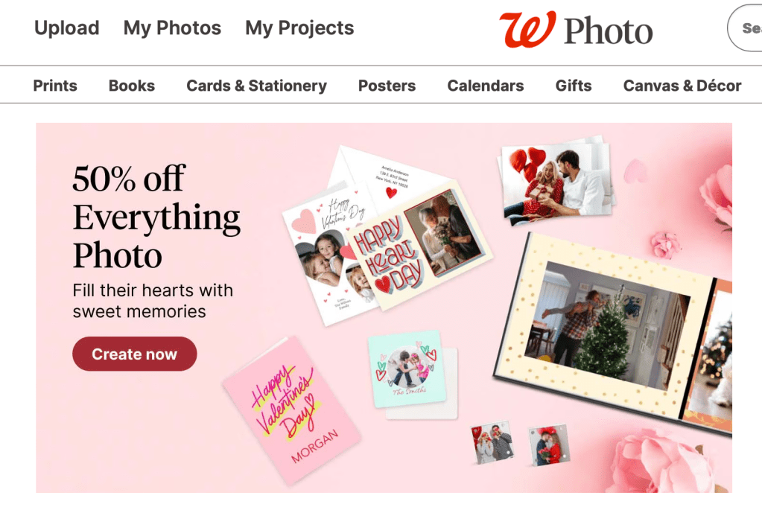Viewport: 762px width, 513px height.
Task: Select the Prints category
Action: (55, 86)
